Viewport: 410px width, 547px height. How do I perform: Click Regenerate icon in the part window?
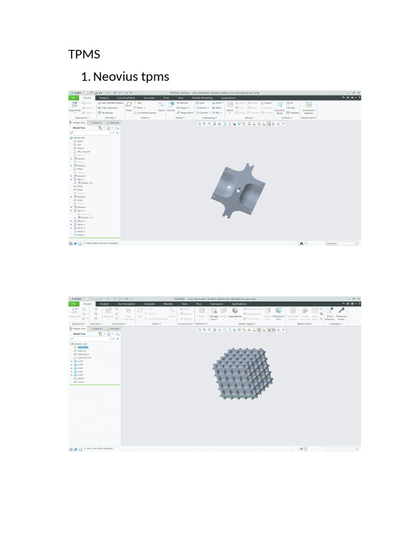pyautogui.click(x=75, y=106)
